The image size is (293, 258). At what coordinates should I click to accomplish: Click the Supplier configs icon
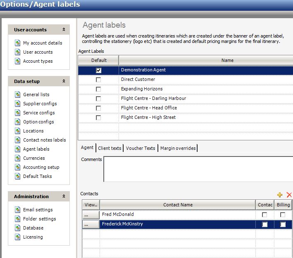pos(17,104)
